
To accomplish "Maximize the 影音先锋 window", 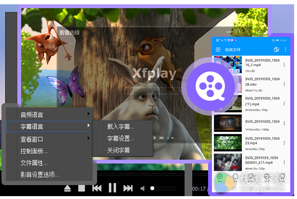I will pos(238,31).
